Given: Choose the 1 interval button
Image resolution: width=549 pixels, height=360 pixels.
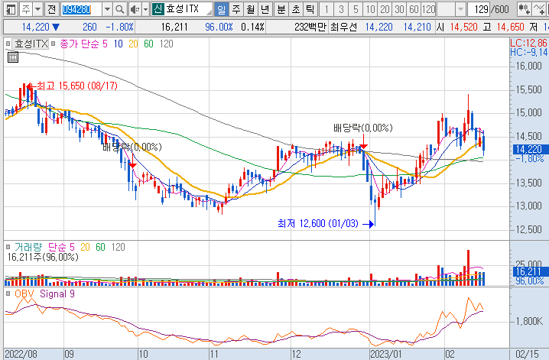Looking at the screenshot, I should pos(326,9).
